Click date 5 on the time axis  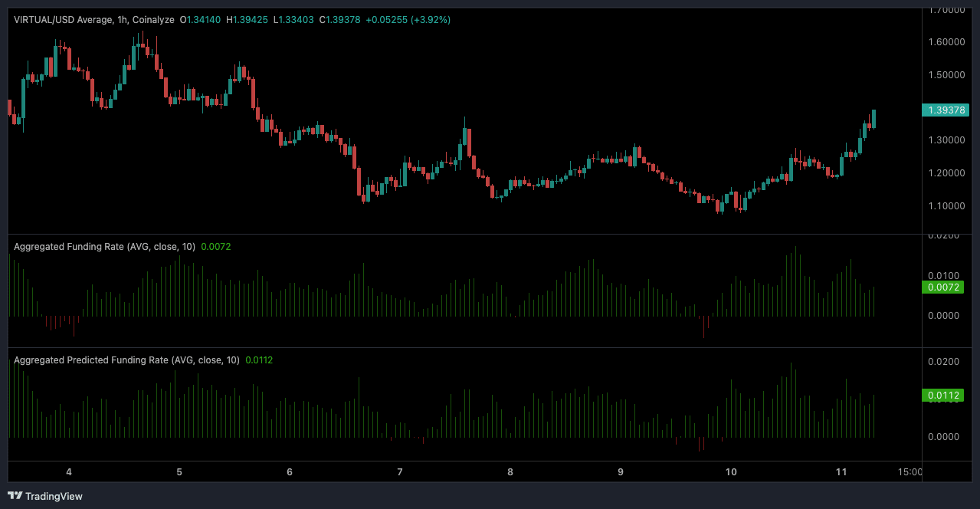(x=179, y=472)
